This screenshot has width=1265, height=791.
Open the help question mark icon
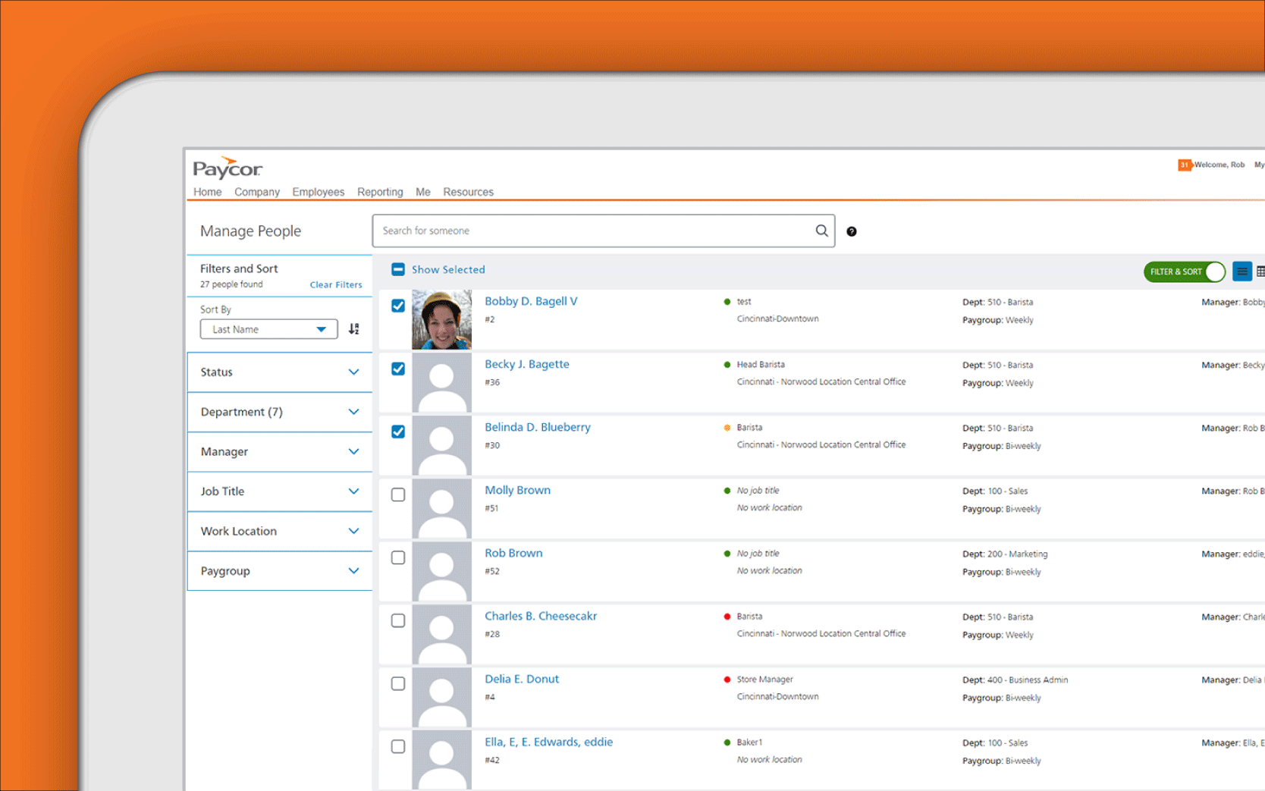[852, 231]
